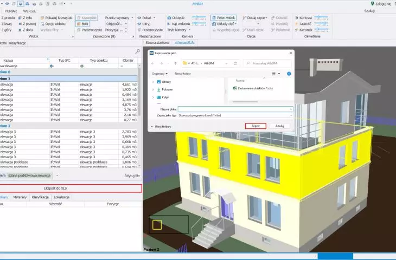Toggle 'Pokazuj krawędzie' edge display

[56, 18]
